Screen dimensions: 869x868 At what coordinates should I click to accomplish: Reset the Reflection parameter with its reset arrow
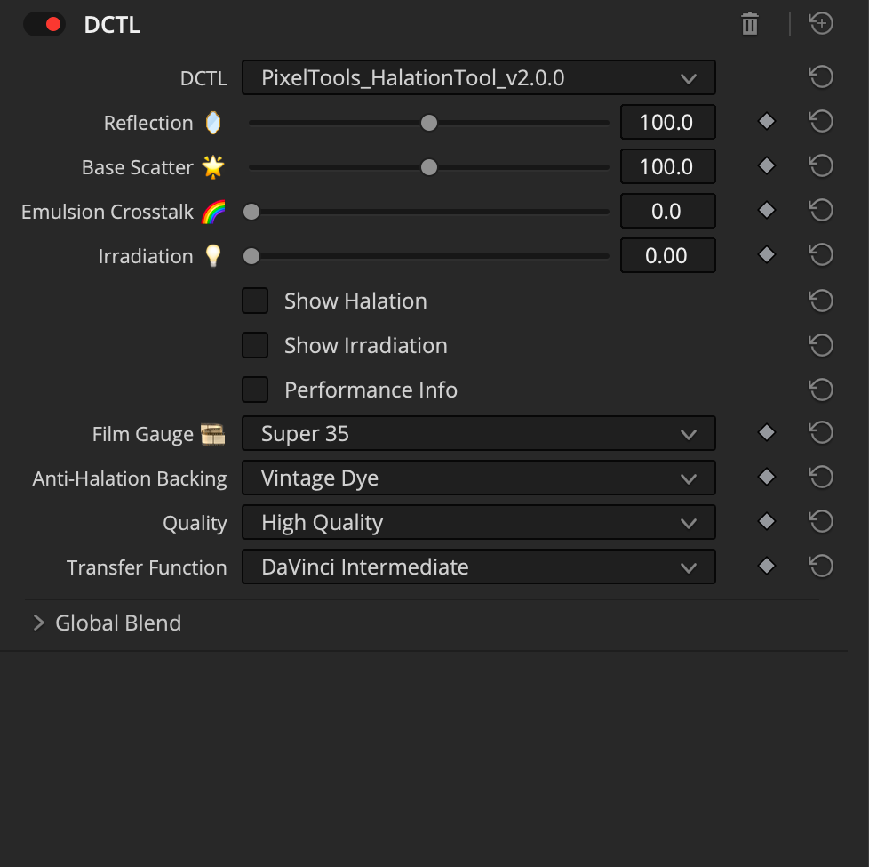pos(820,122)
